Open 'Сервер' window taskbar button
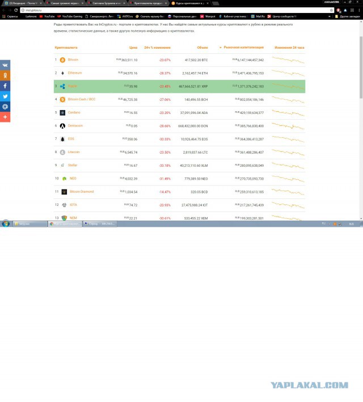This screenshot has height=402, width=363. point(100,224)
